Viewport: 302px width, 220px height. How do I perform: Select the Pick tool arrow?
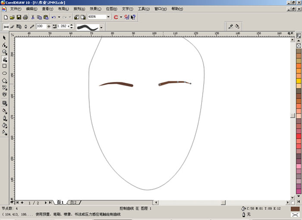[4, 38]
